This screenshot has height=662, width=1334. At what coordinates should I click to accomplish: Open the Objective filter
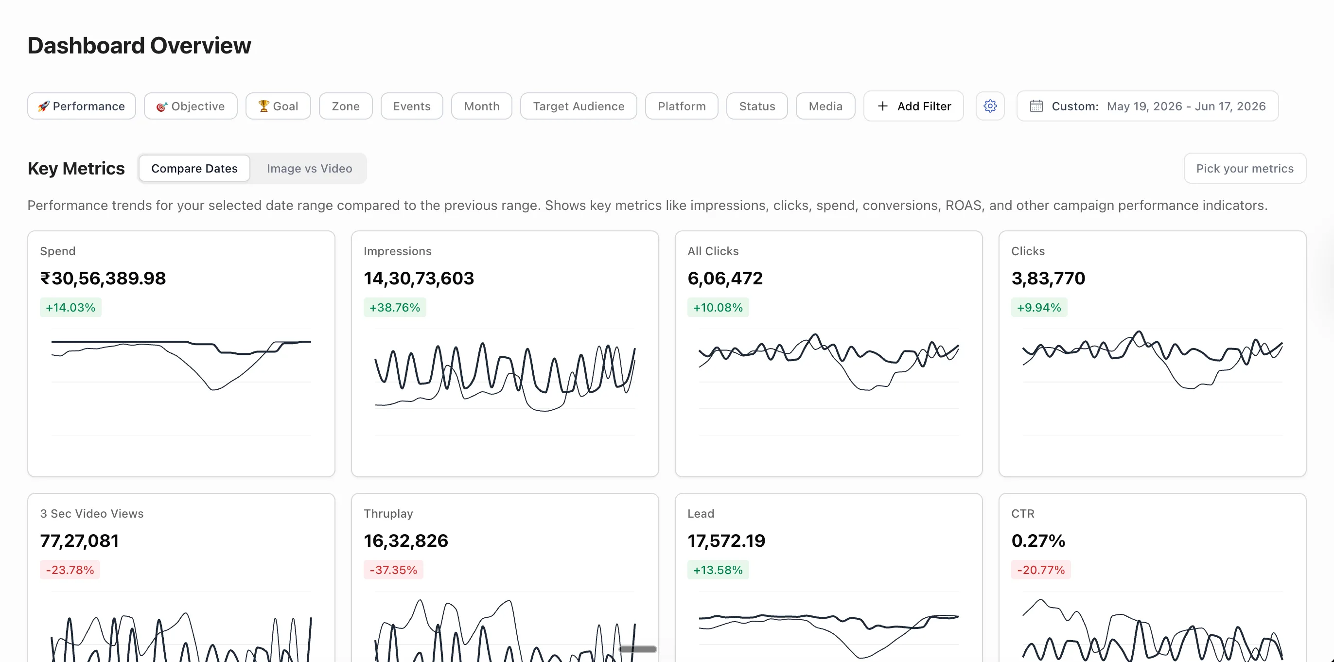click(191, 106)
